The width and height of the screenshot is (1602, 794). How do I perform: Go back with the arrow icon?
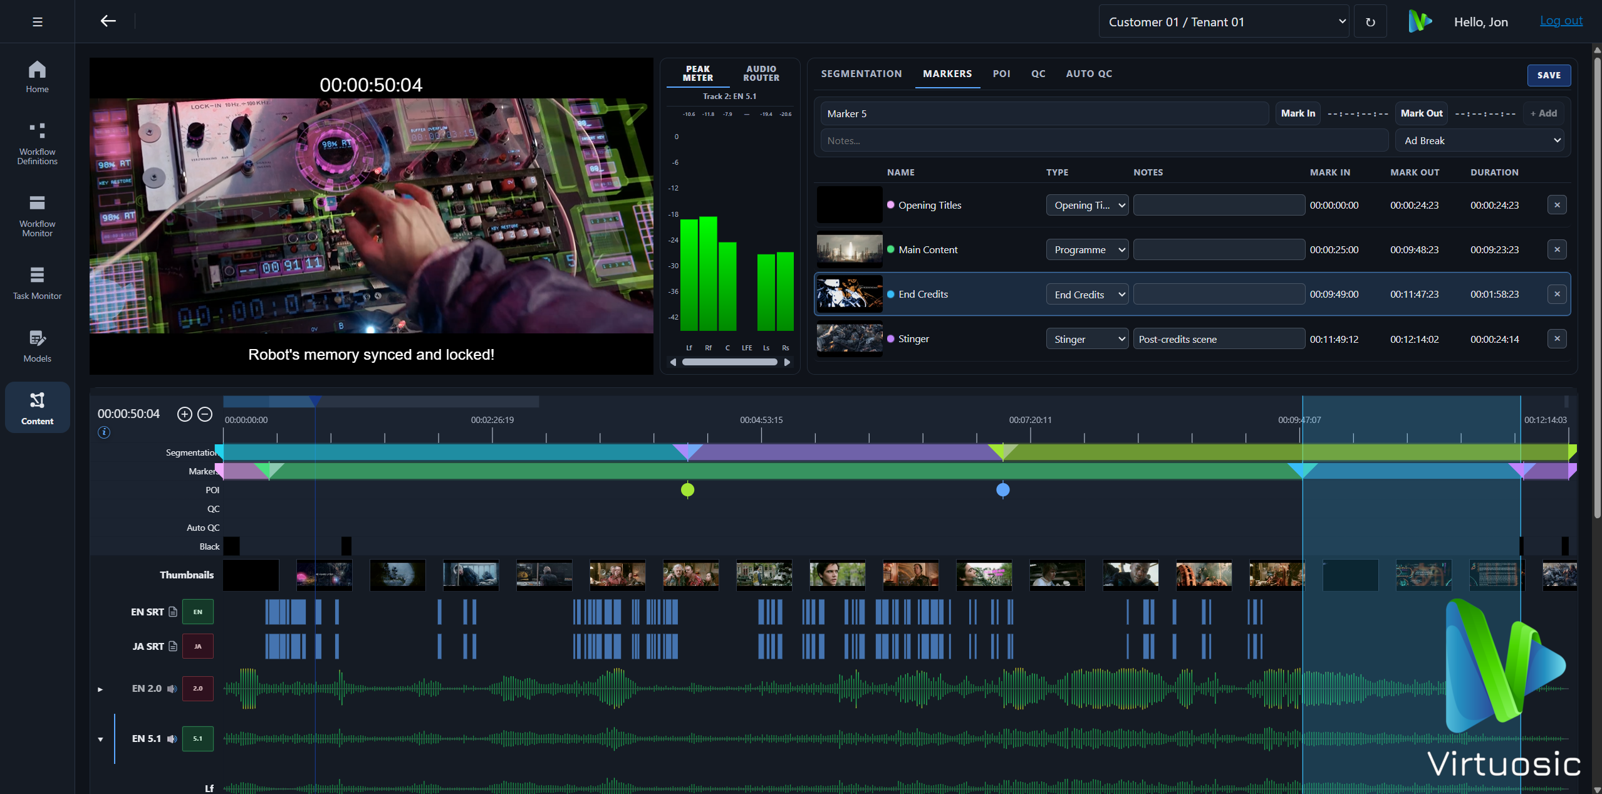(108, 21)
